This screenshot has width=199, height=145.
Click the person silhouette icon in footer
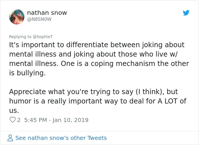[x=10, y=138]
